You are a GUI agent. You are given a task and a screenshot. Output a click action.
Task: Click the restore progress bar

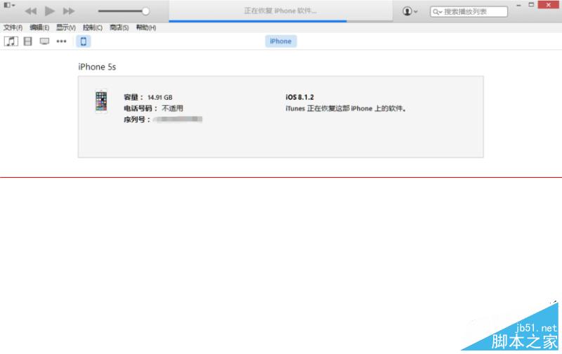pos(280,21)
